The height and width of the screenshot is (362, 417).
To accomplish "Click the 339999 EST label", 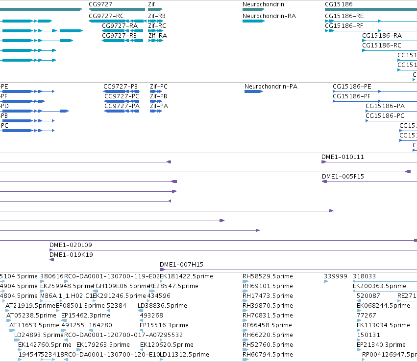I will 335,276.
